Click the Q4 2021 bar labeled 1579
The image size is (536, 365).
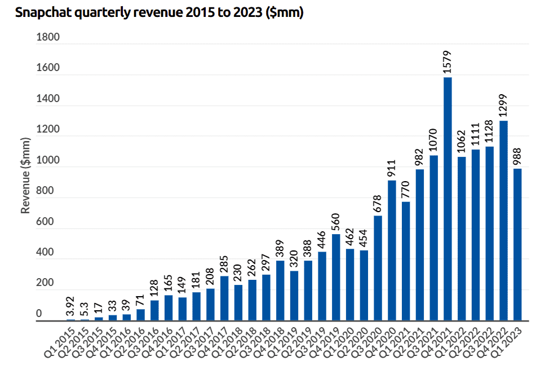tap(448, 199)
